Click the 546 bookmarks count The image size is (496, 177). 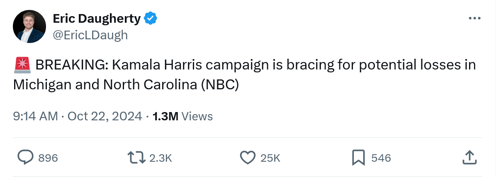[x=381, y=158]
